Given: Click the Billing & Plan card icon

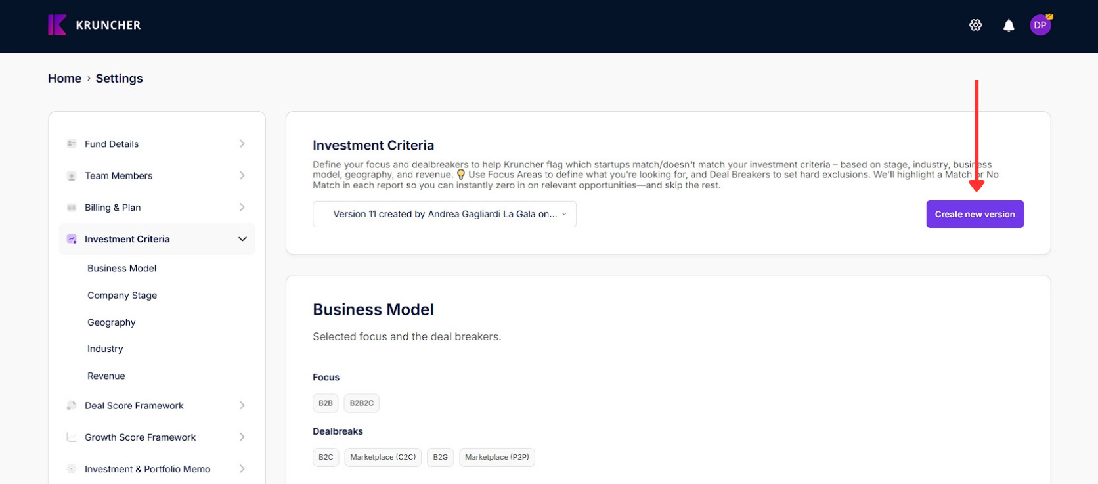Looking at the screenshot, I should coord(72,208).
